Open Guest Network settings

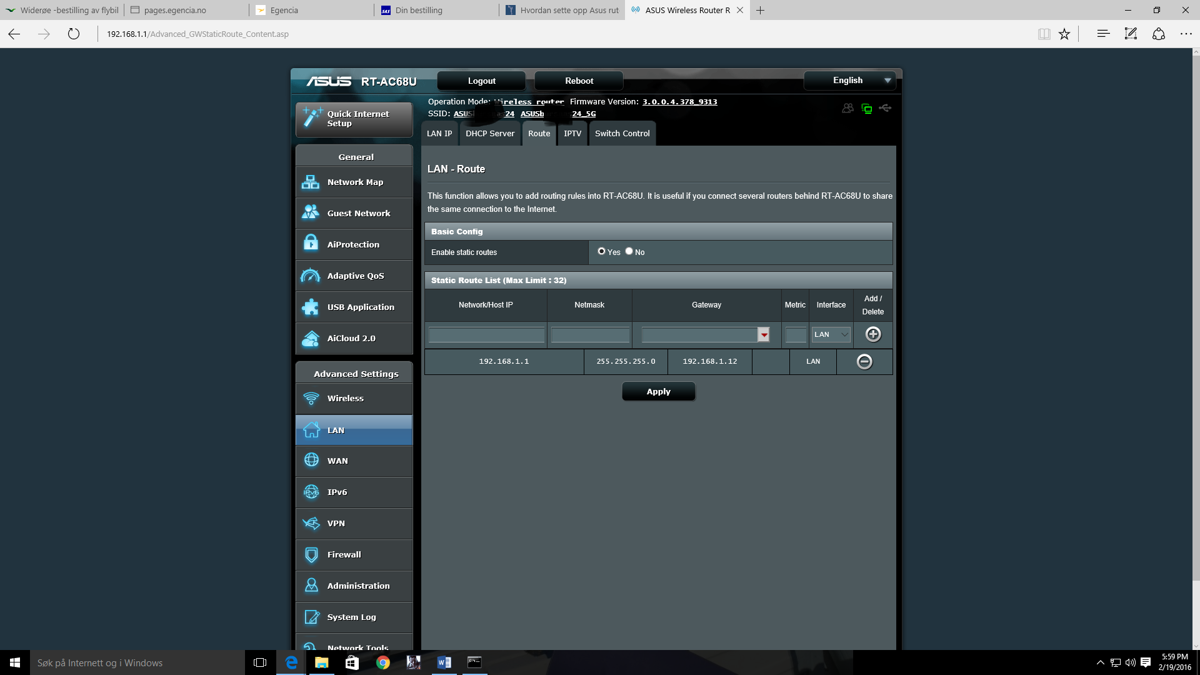point(354,213)
